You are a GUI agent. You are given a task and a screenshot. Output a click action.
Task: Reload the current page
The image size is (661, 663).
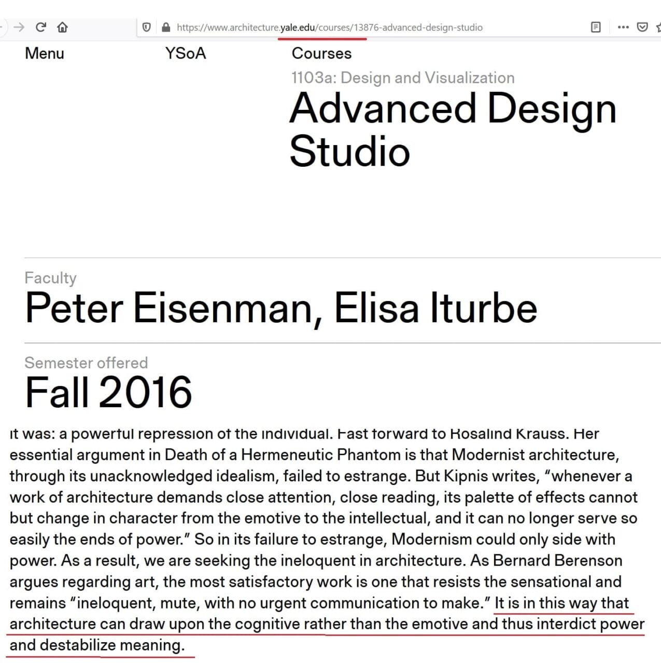click(x=40, y=27)
